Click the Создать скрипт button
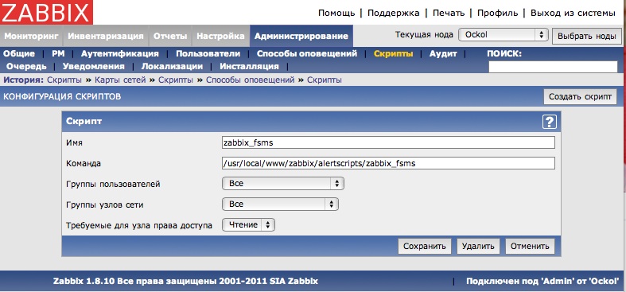 (x=580, y=96)
